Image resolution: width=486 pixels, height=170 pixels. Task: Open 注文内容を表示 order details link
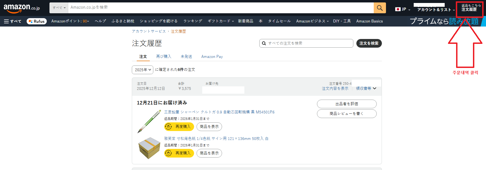335,89
